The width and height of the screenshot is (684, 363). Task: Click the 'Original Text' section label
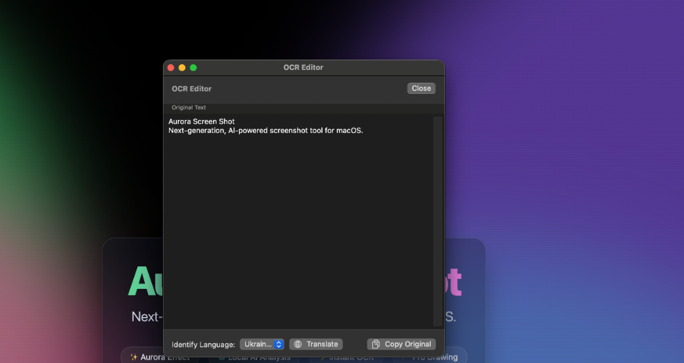click(189, 107)
